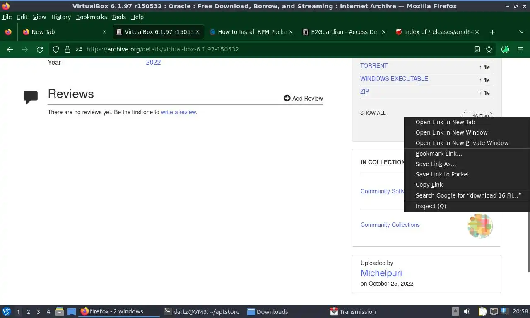Click the show desktop icon in taskbar

pyautogui.click(x=72, y=311)
